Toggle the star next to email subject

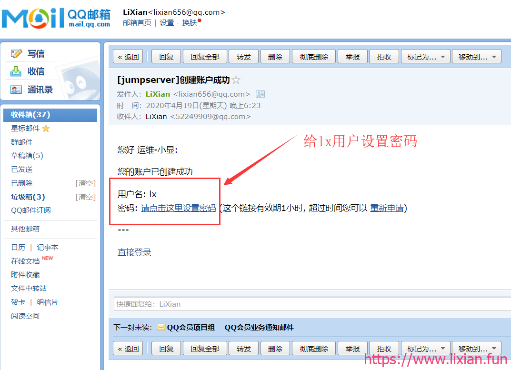pos(236,80)
